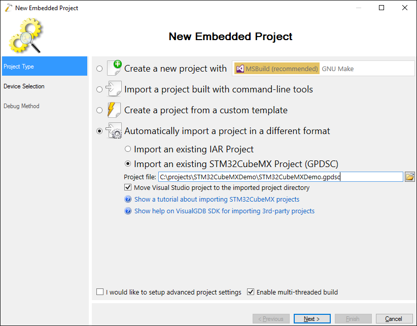Click the command-line import page icon
The height and width of the screenshot is (326, 417).
point(114,89)
